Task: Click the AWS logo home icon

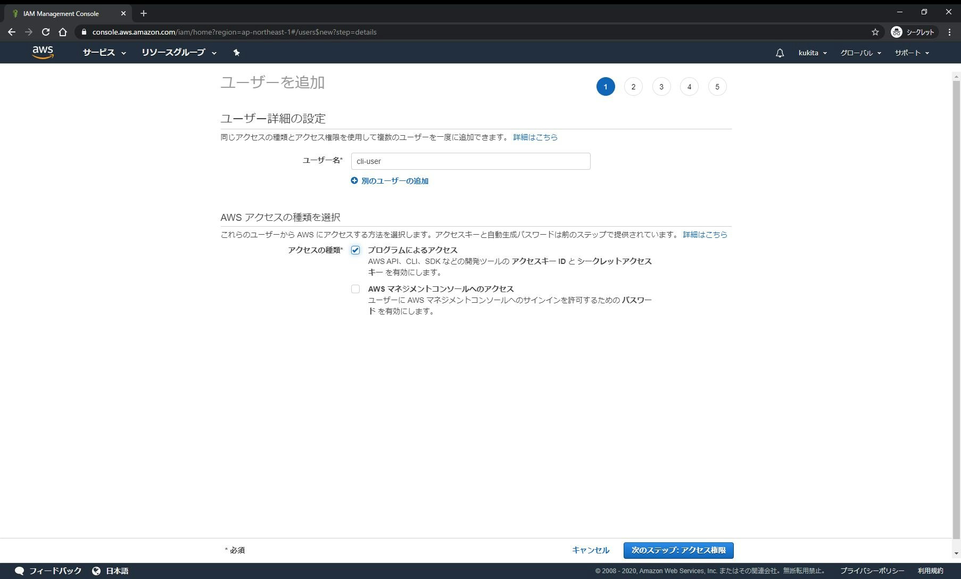Action: tap(43, 52)
